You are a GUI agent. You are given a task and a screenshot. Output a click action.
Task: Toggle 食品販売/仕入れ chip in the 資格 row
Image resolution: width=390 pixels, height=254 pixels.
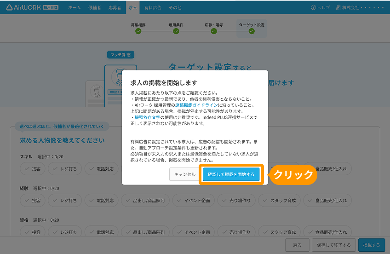point(327,232)
